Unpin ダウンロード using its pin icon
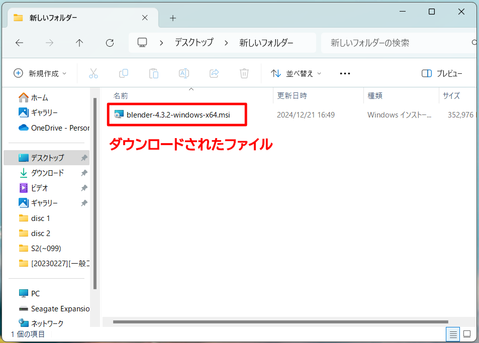 pyautogui.click(x=84, y=173)
